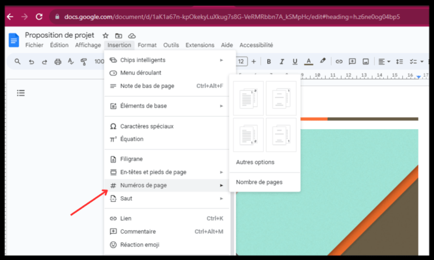434x260 pixels.
Task: Expand Éléments de base submenu
Action: pos(167,106)
